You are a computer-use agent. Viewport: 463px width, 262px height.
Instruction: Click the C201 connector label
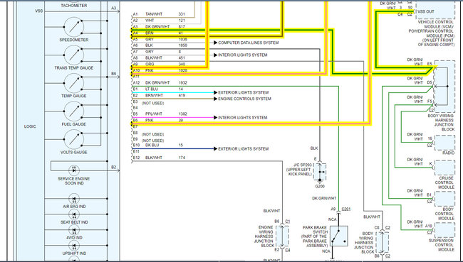346,209
